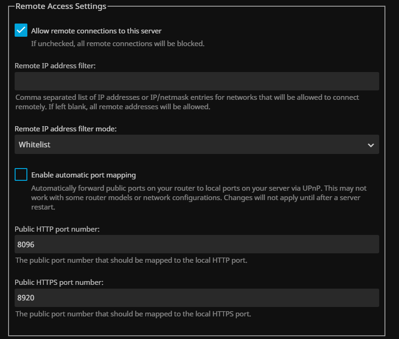Click into the Public HTTP port field showing 8096
The image size is (399, 339).
tap(197, 244)
